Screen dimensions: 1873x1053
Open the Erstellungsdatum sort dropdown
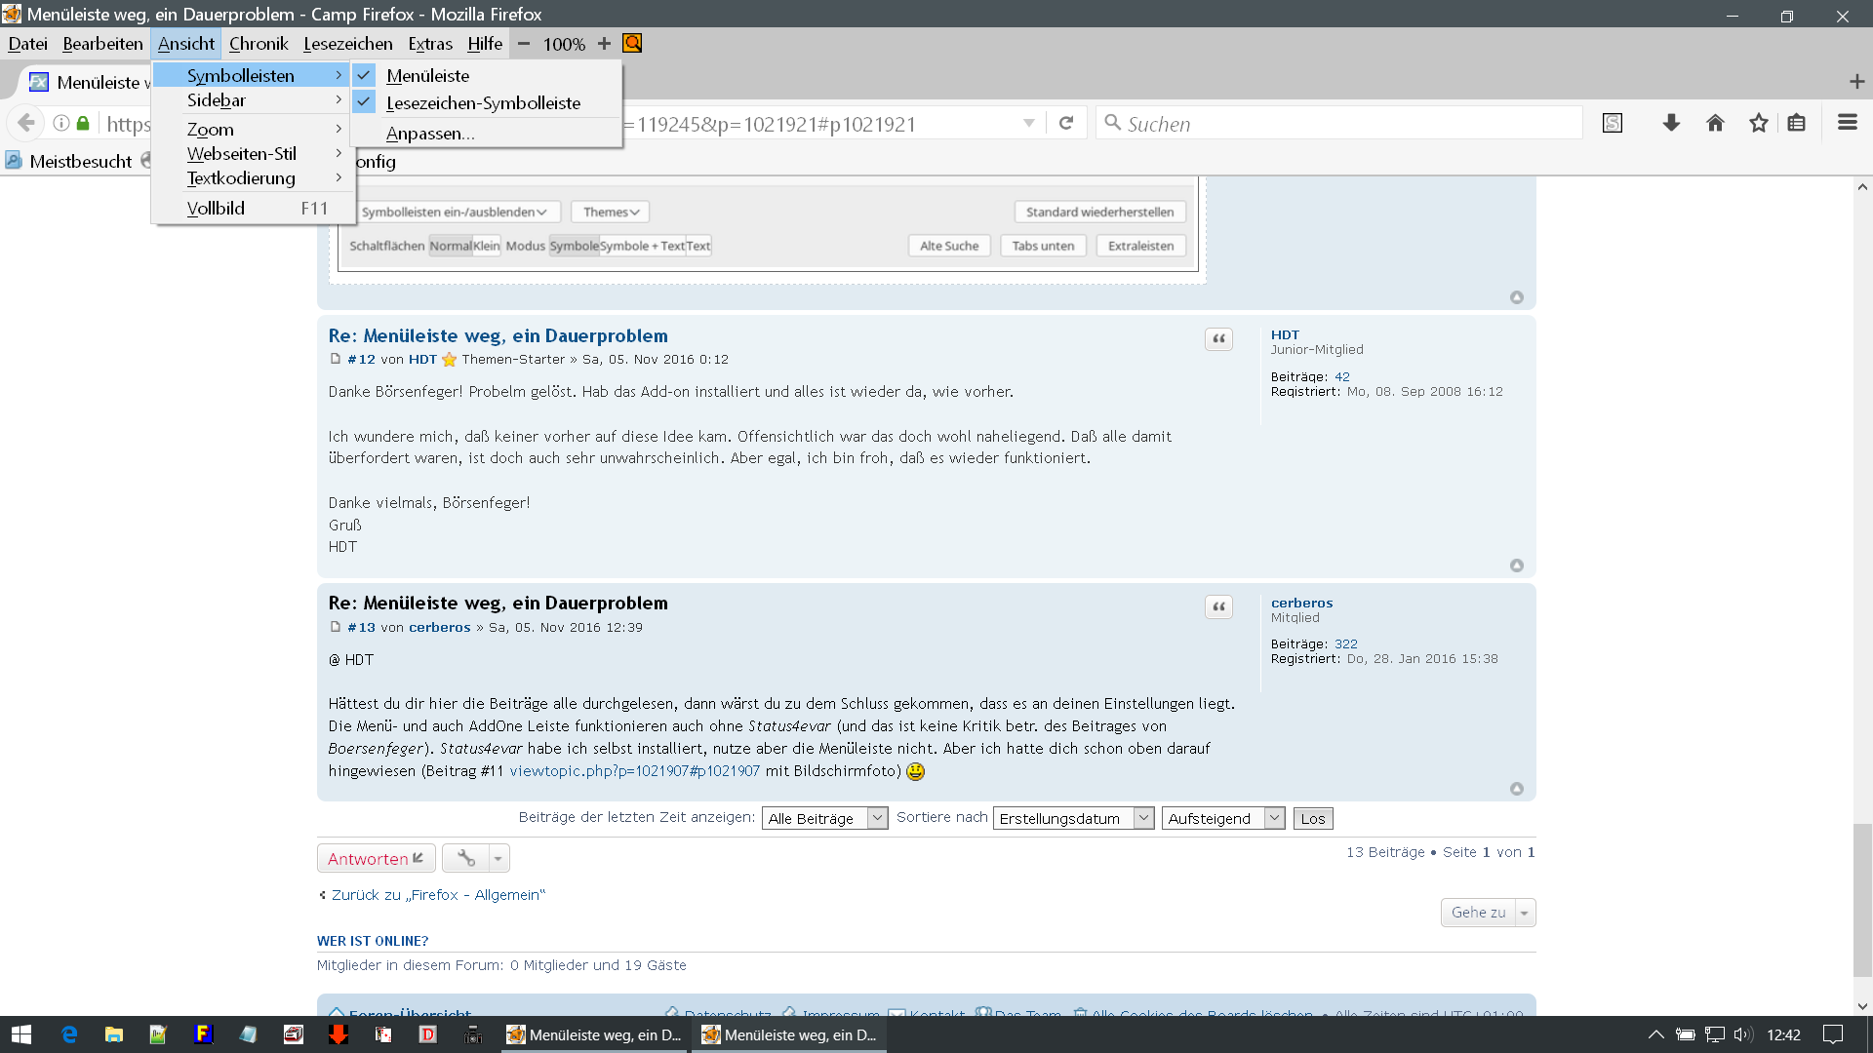[x=1073, y=819]
